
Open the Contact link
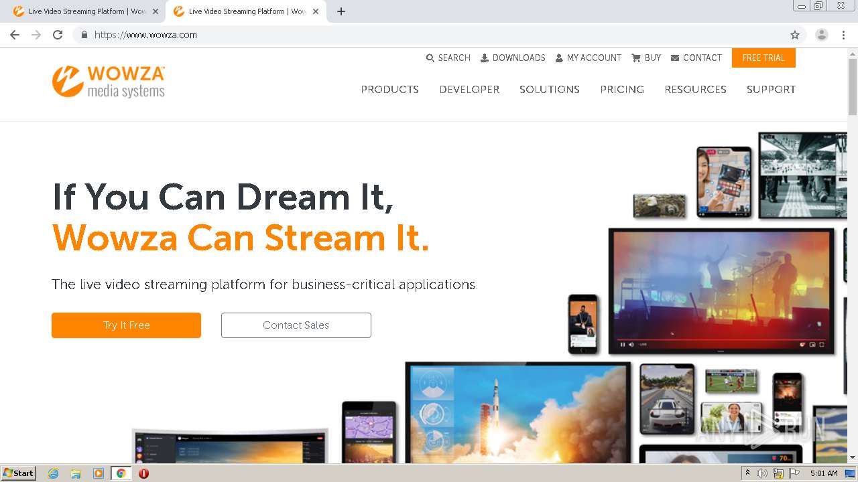coord(696,58)
